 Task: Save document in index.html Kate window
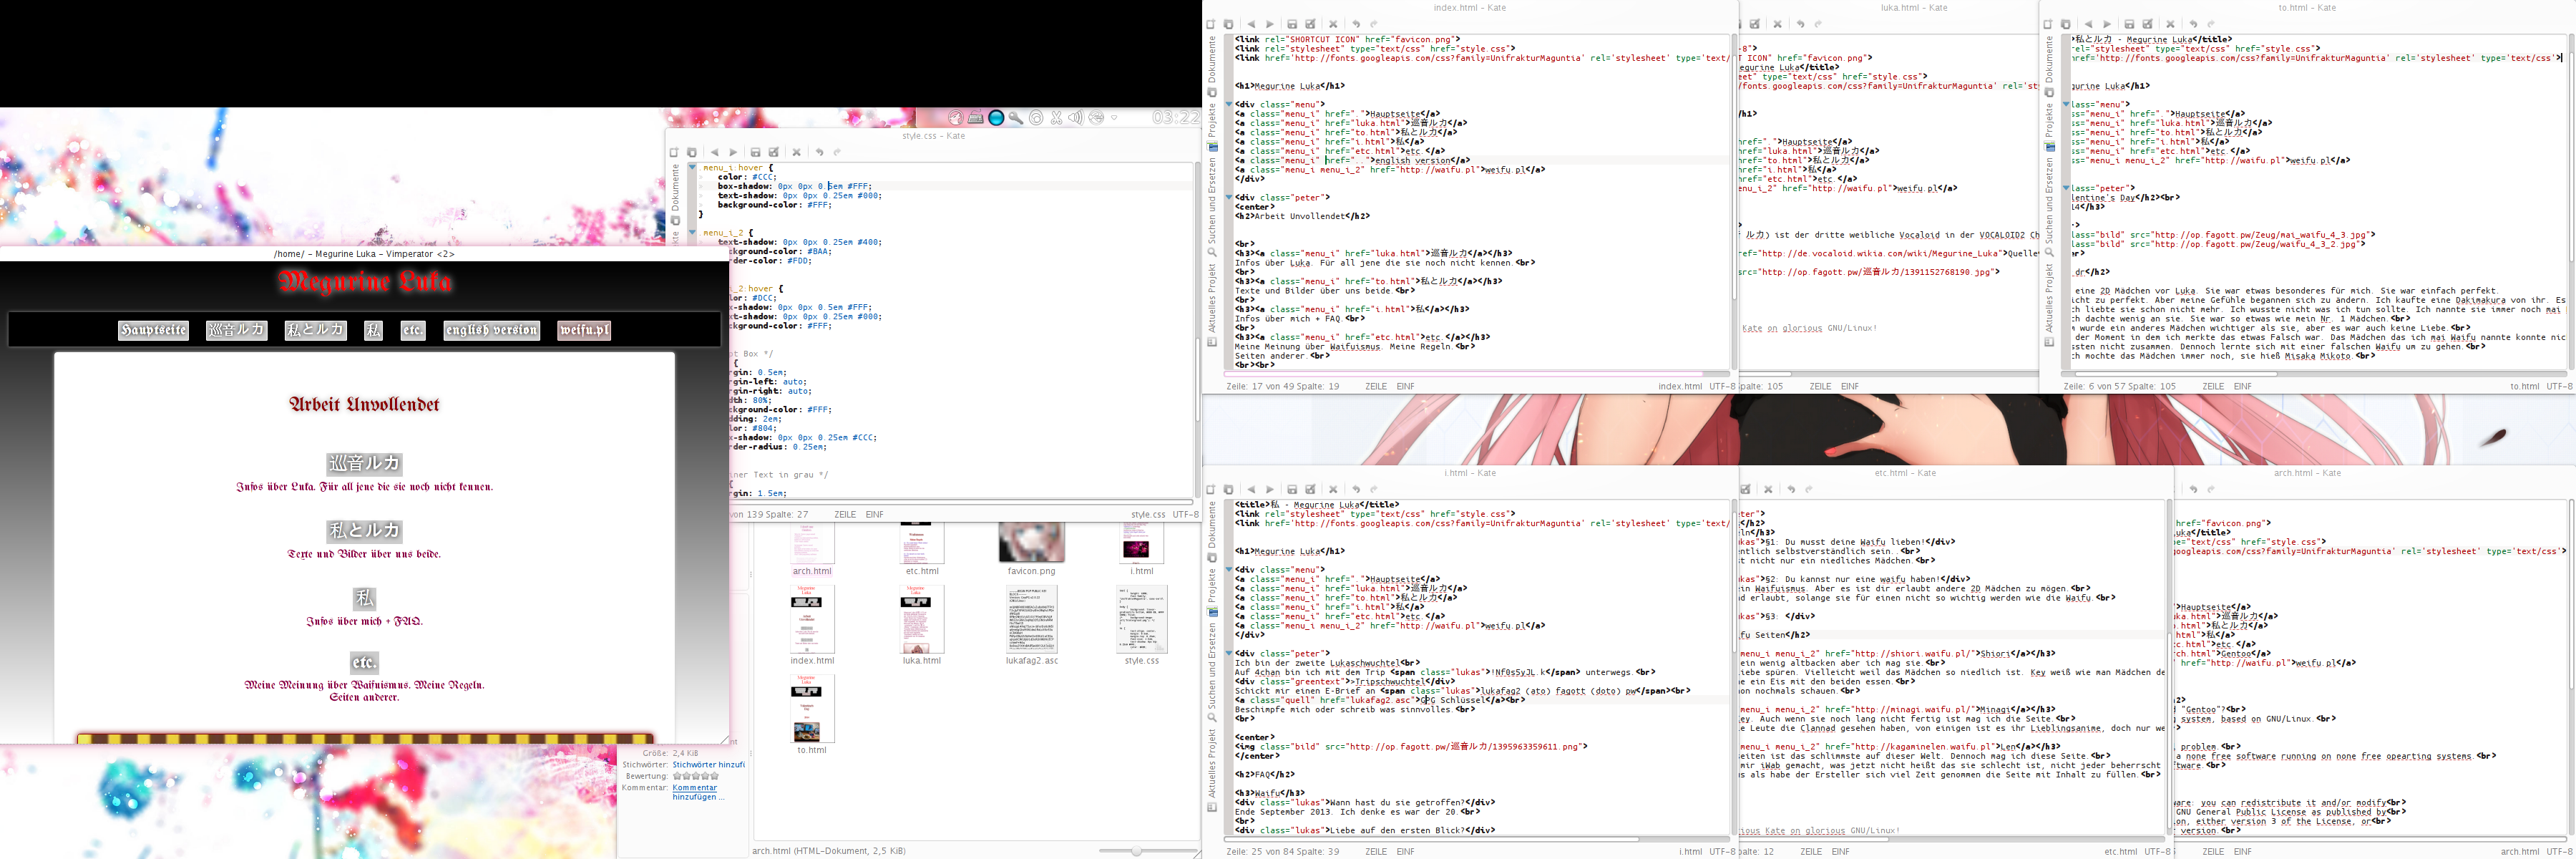coord(1292,24)
